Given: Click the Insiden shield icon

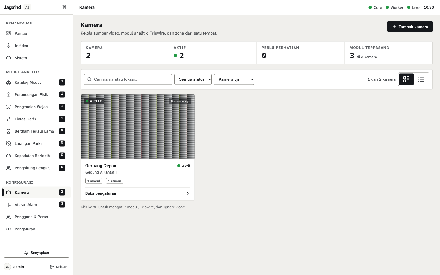Looking at the screenshot, I should click(9, 46).
